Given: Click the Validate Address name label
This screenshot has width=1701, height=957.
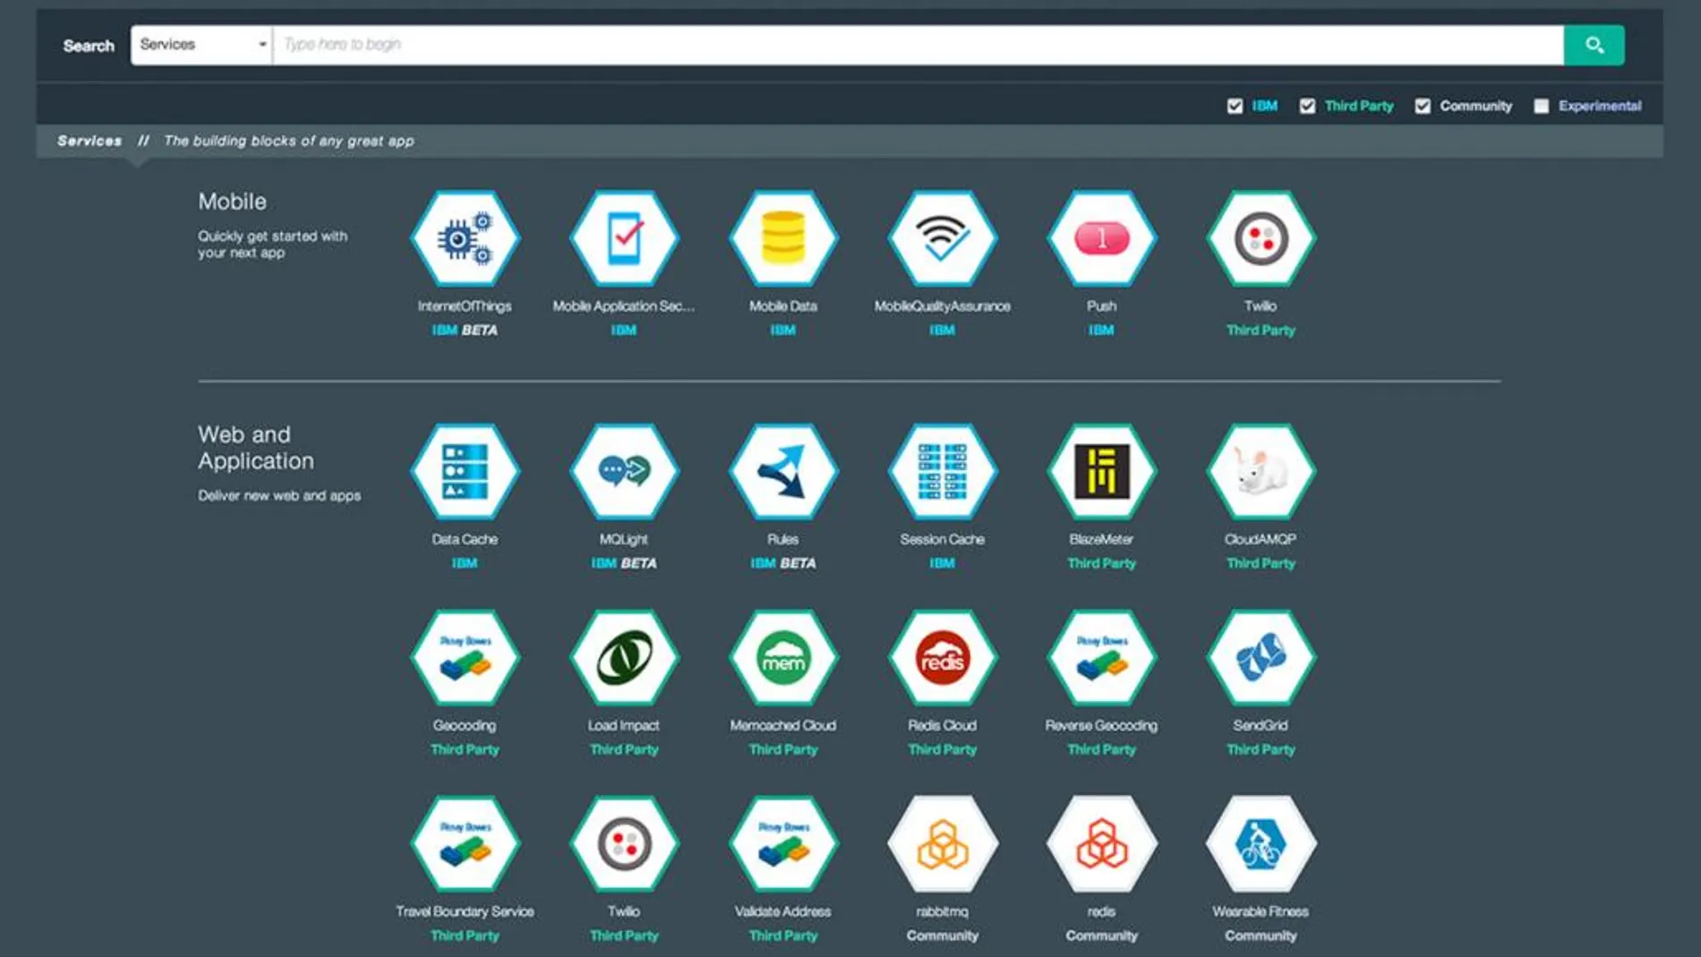Looking at the screenshot, I should [x=783, y=911].
